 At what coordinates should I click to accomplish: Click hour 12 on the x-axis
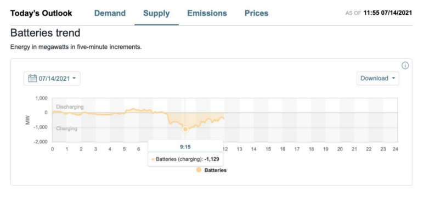pyautogui.click(x=225, y=149)
